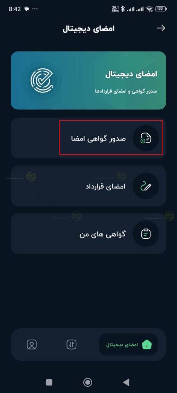Tap the pen signature icon

click(x=146, y=186)
